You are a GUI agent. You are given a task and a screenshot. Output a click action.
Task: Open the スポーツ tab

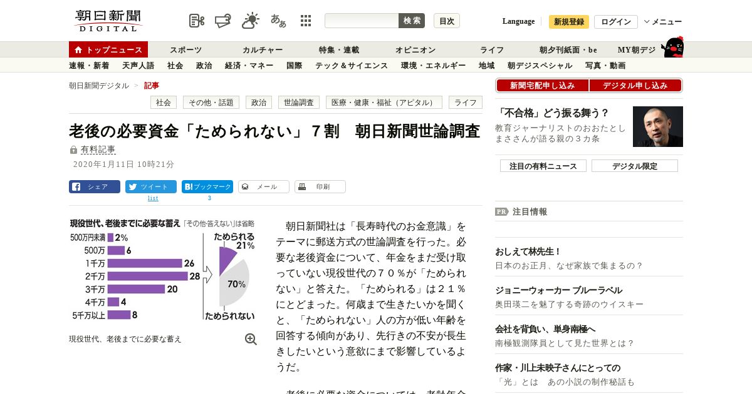pyautogui.click(x=185, y=49)
